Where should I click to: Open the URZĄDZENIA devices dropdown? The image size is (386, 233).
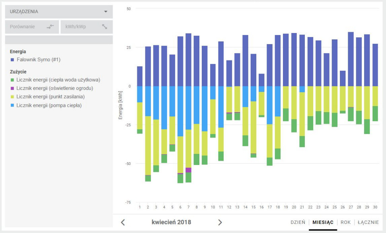coord(58,12)
